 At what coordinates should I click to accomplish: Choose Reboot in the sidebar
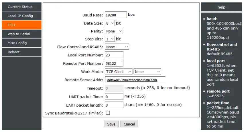point(22,52)
